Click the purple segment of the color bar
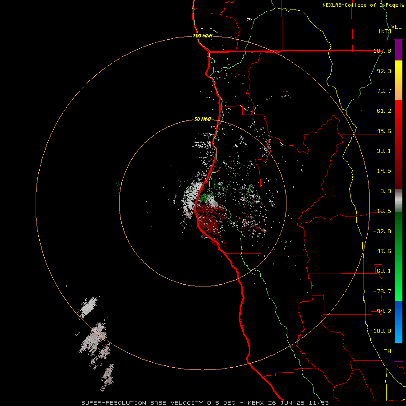The width and height of the screenshot is (406, 406). 398,50
